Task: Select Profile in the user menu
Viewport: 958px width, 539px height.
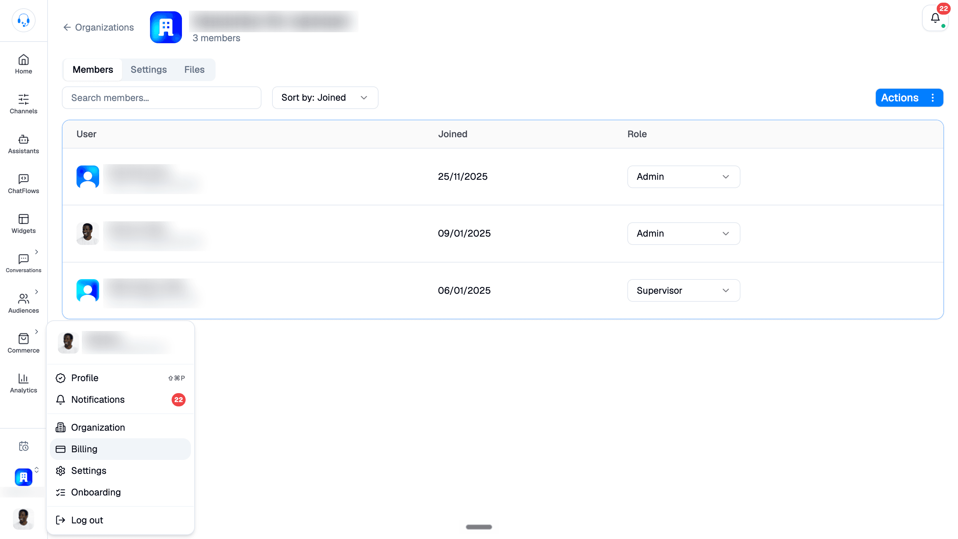Action: pyautogui.click(x=120, y=378)
